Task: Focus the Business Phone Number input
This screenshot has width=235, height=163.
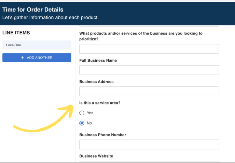Action: [x=149, y=144]
